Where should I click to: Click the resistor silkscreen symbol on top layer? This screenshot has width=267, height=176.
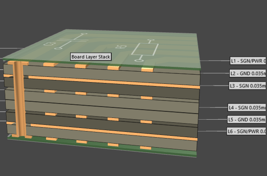tap(145, 51)
